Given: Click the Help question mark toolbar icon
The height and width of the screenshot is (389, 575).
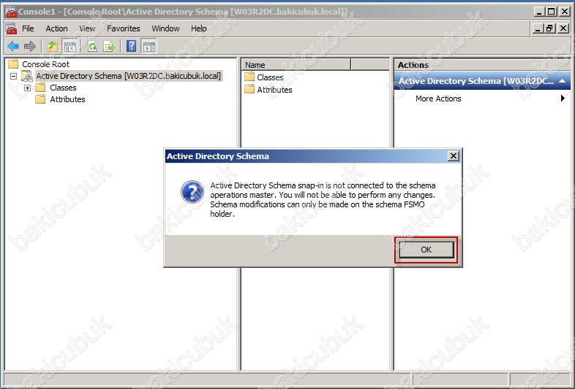Looking at the screenshot, I should click(131, 46).
